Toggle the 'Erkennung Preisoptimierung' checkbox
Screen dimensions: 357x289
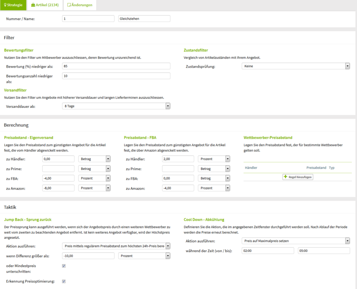pyautogui.click(x=64, y=281)
